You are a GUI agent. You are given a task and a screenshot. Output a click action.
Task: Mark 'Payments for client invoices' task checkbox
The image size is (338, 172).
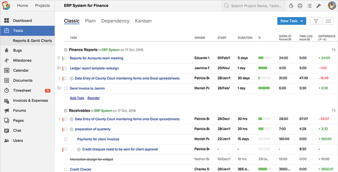(66, 139)
